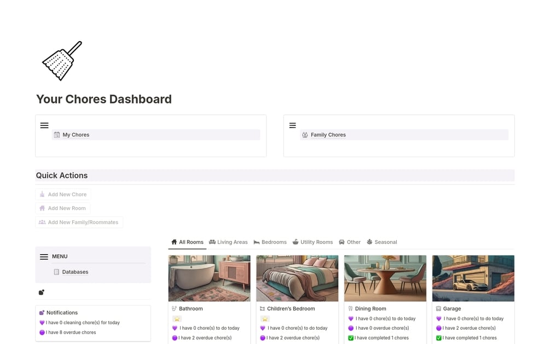
Task: Click the Children's Bedroom card icon
Action: [x=262, y=308]
